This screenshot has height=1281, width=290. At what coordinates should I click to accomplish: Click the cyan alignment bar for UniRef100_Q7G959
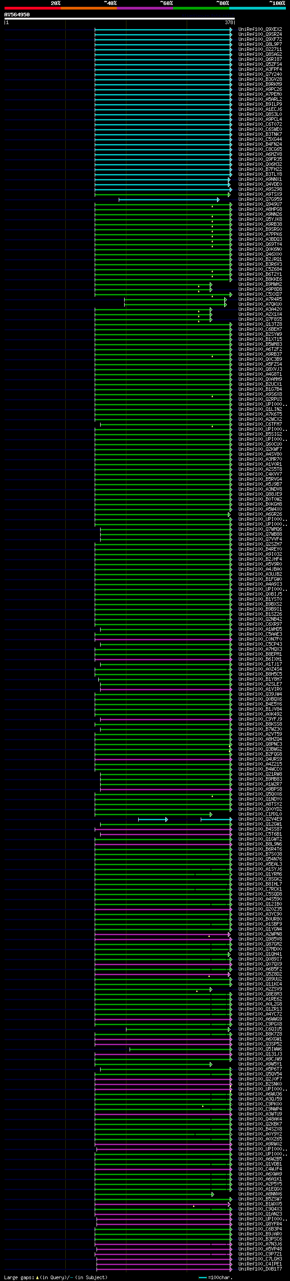tap(169, 199)
